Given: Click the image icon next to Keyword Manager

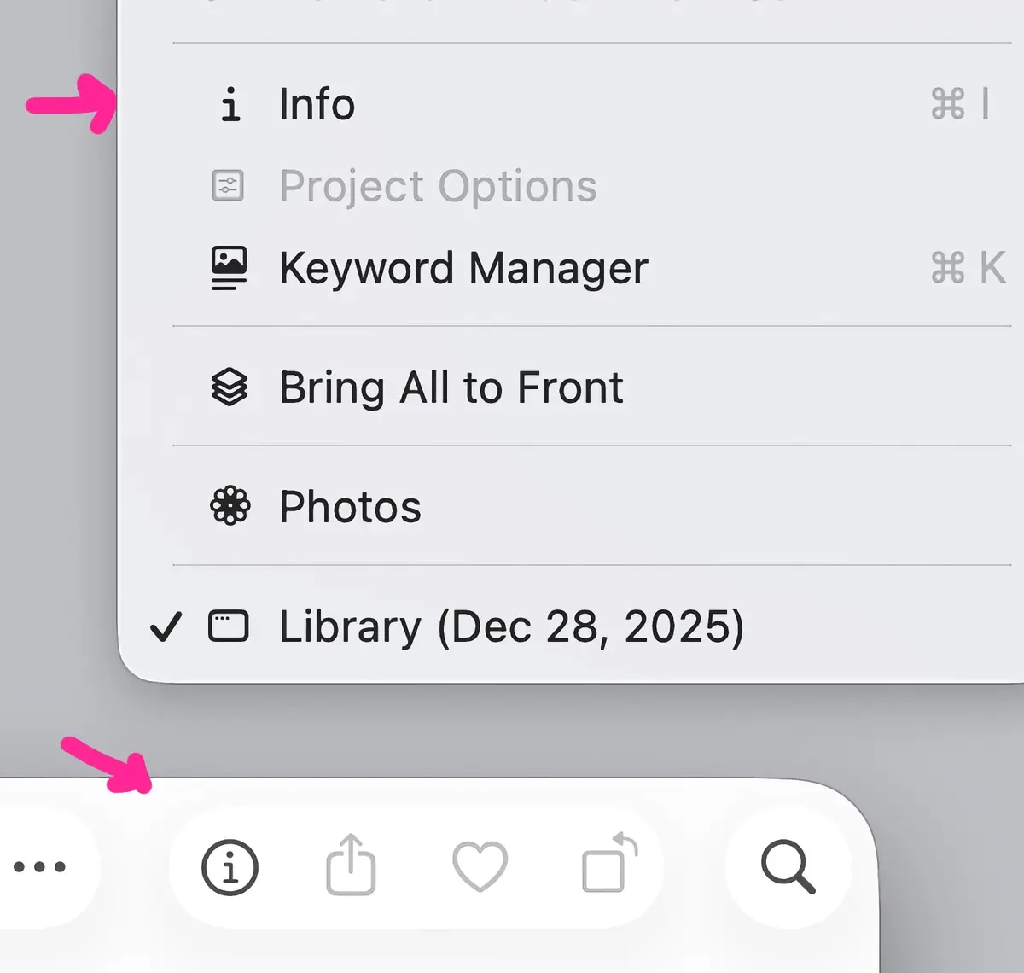Looking at the screenshot, I should point(228,267).
